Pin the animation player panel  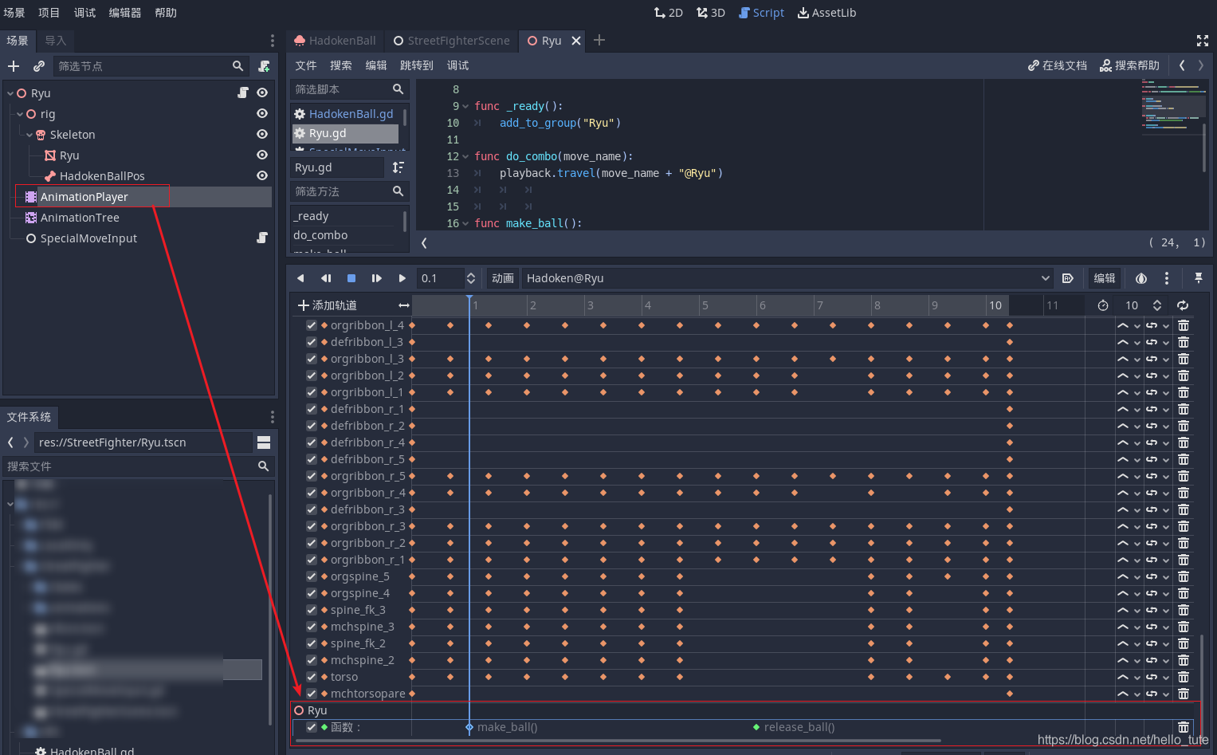click(1199, 278)
